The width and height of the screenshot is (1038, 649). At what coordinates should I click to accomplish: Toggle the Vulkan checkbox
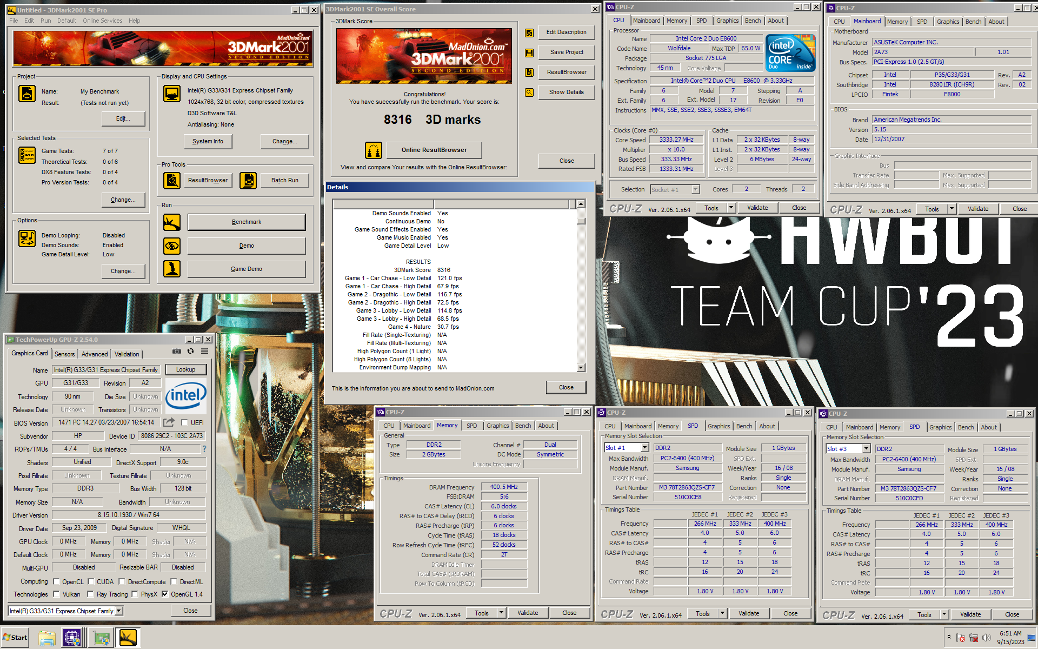pyautogui.click(x=56, y=594)
